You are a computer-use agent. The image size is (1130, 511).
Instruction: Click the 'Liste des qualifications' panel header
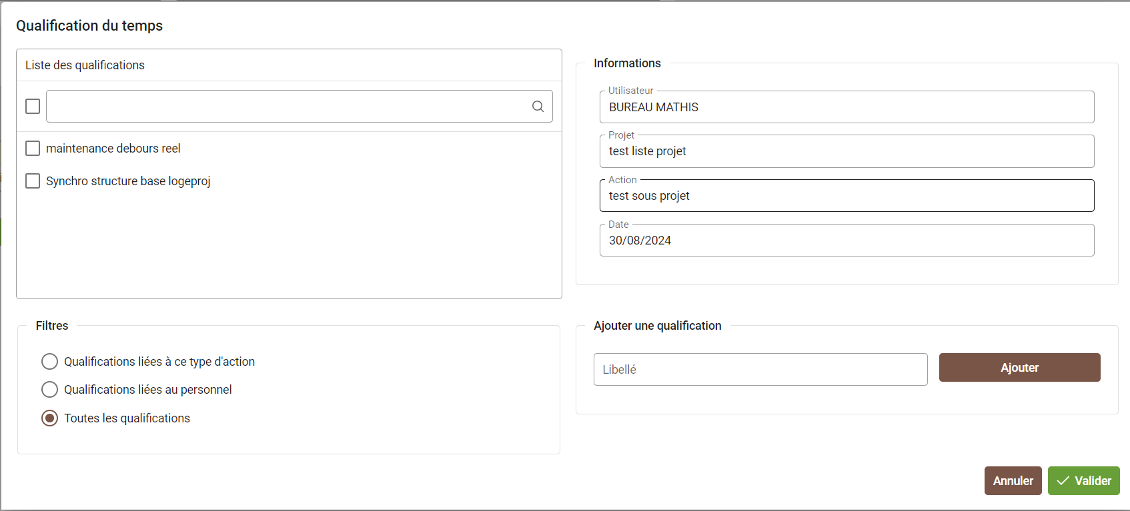coord(85,65)
